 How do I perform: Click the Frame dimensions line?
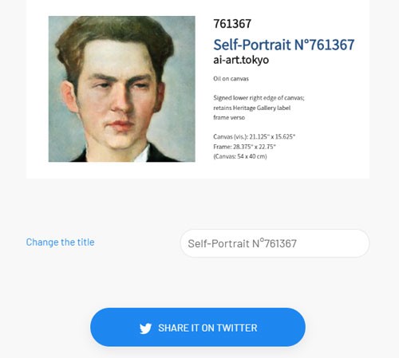(x=244, y=147)
